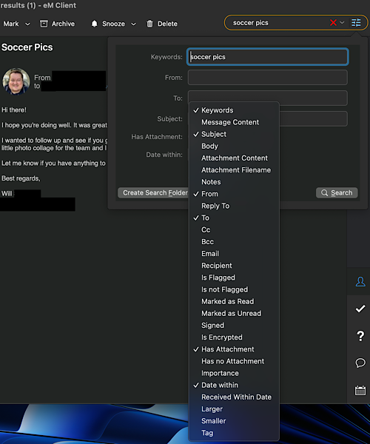Focus the Keywords input field
This screenshot has height=444, width=370.
(268, 57)
